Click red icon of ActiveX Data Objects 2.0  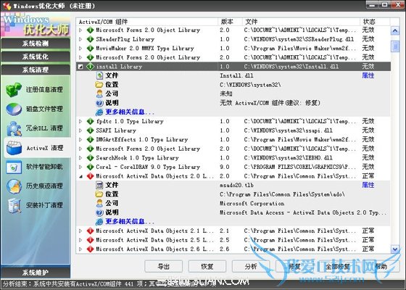[x=90, y=176]
